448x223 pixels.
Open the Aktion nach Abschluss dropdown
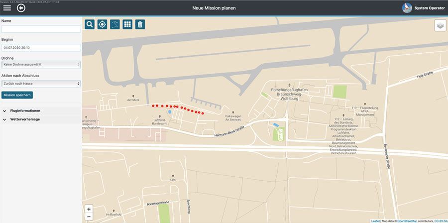tap(41, 84)
